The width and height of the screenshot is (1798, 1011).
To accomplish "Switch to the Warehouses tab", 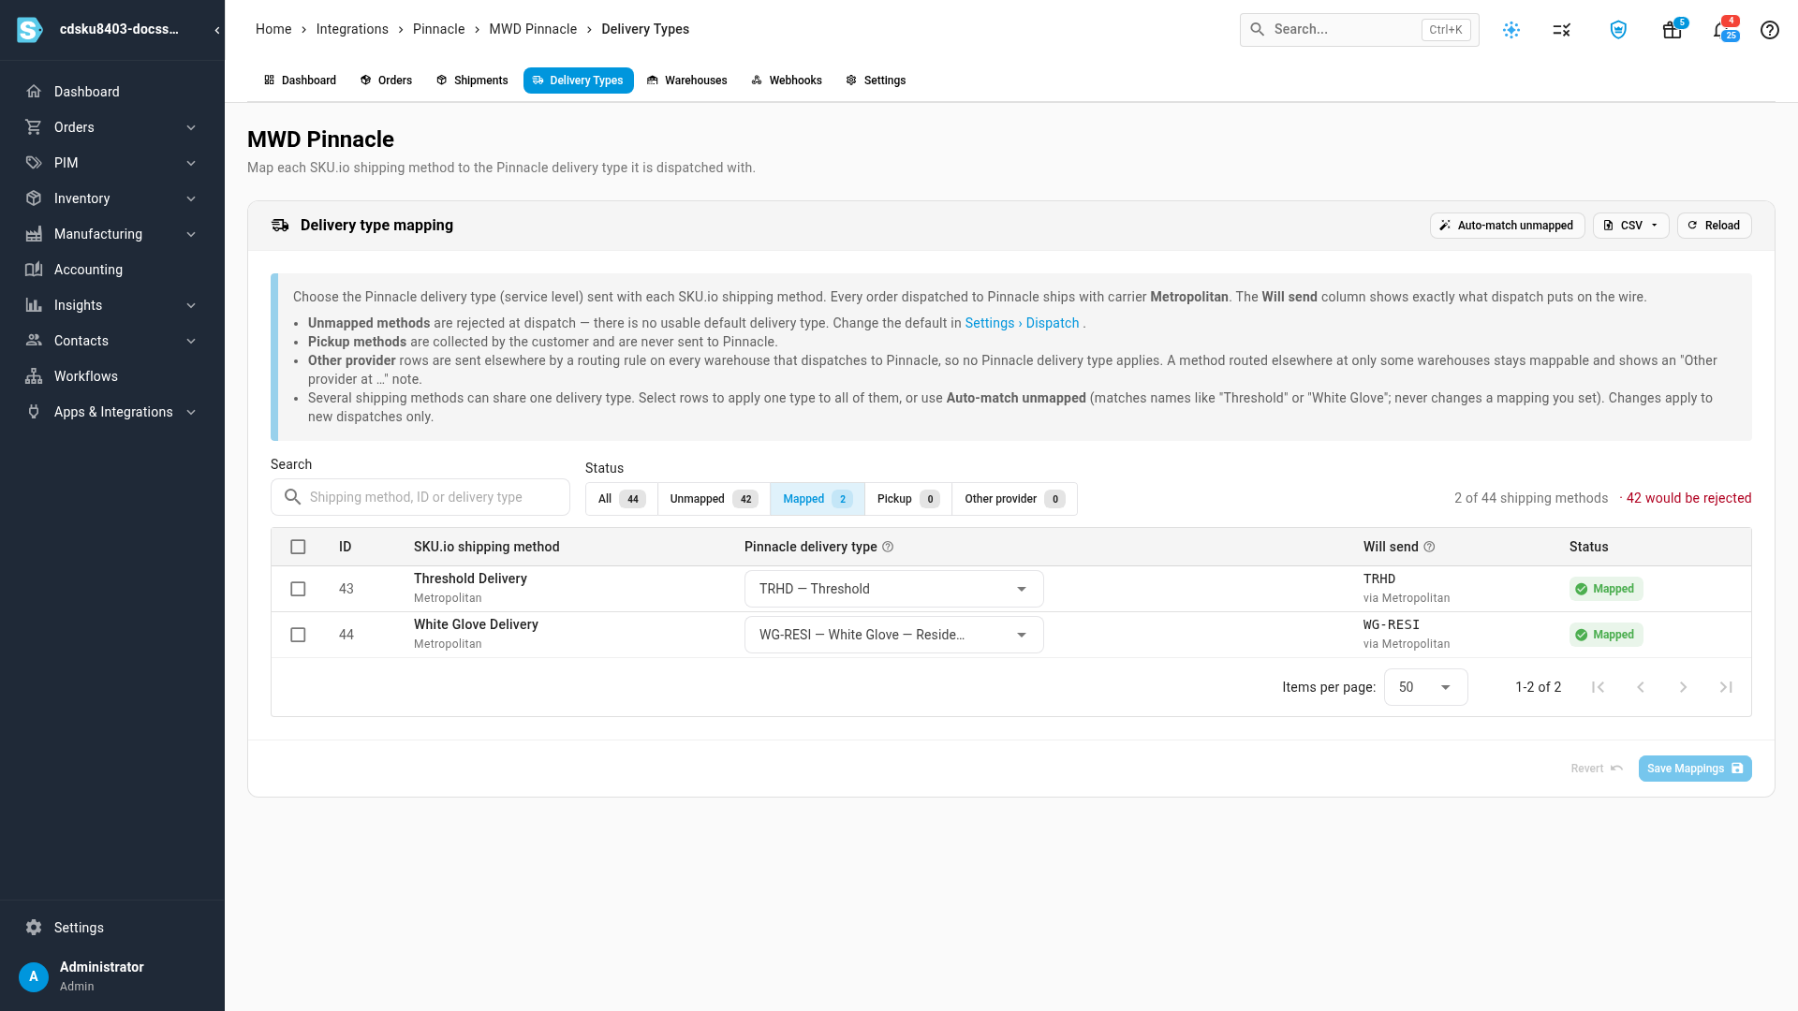I will 686,81.
